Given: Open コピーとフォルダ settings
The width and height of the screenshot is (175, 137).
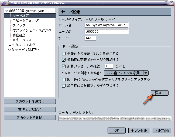Looking at the screenshot, I should tap(26, 21).
